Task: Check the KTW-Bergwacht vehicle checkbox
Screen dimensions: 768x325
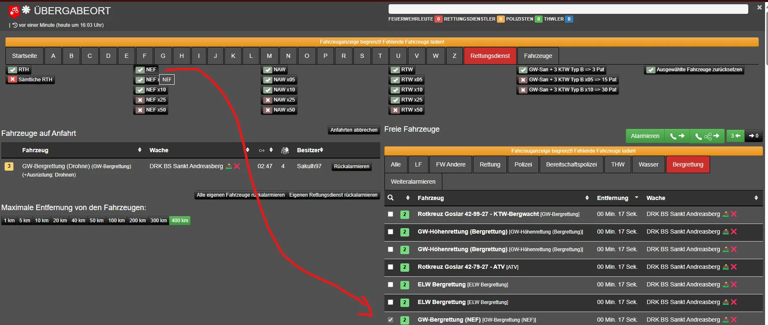Action: (x=391, y=214)
